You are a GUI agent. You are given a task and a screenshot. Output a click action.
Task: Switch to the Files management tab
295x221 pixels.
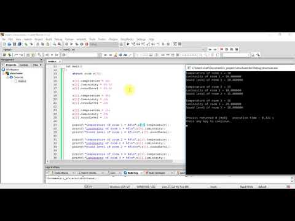(36, 65)
